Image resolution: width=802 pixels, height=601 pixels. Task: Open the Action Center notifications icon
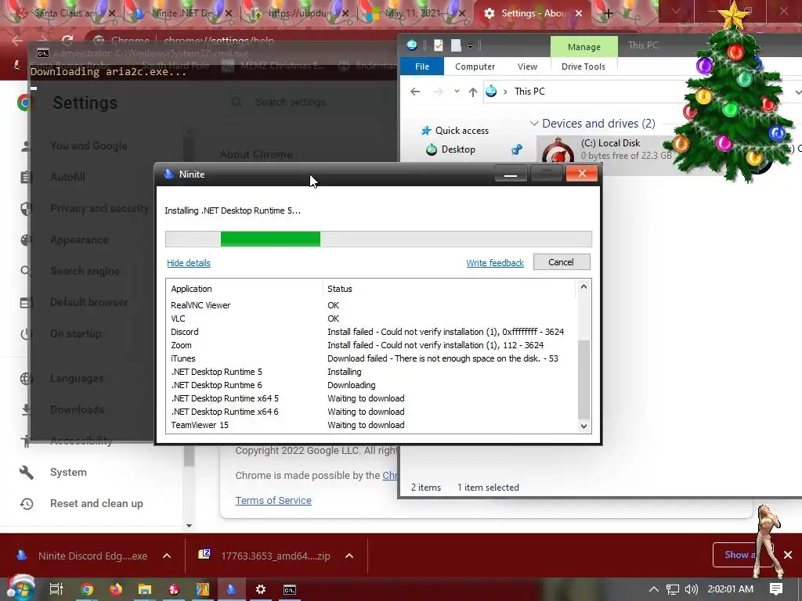click(776, 589)
